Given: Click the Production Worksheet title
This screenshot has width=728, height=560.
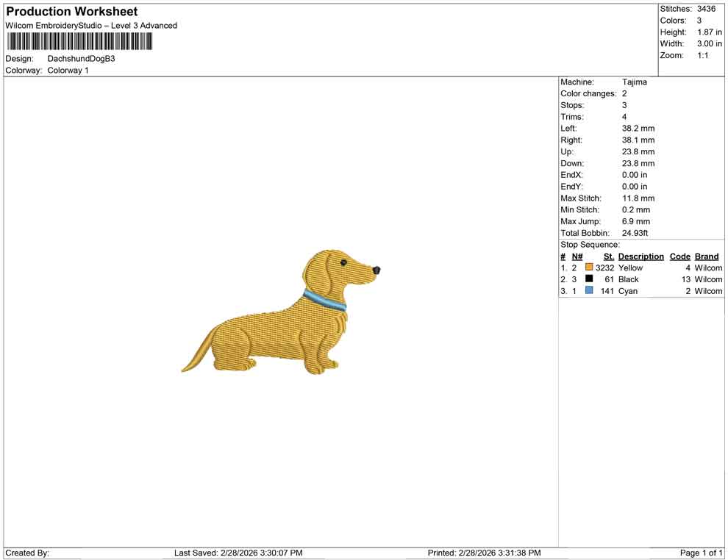Looking at the screenshot, I should coord(71,11).
